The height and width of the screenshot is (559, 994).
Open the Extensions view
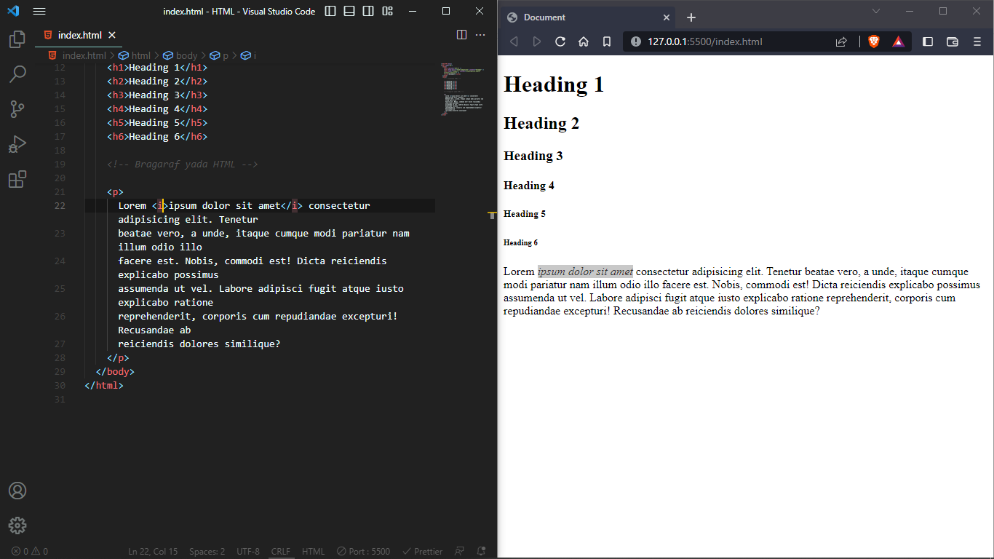tap(17, 179)
